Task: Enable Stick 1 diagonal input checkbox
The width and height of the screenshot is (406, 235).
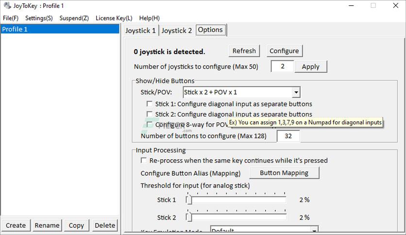Action: (x=150, y=104)
